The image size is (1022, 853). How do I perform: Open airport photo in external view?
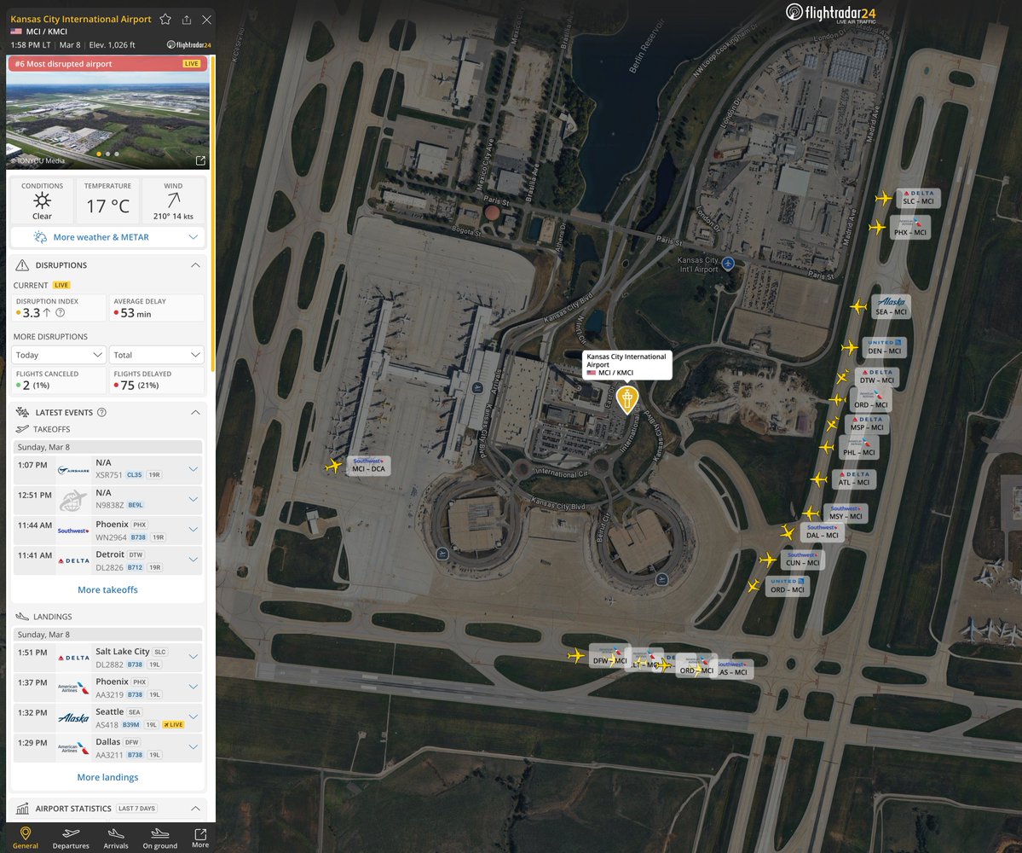200,160
